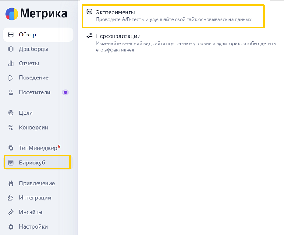The width and height of the screenshot is (284, 235).
Task: Click the Инсайты sparkle icon
Action: pyautogui.click(x=11, y=212)
